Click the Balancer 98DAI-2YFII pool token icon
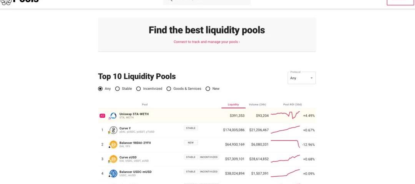 click(113, 144)
